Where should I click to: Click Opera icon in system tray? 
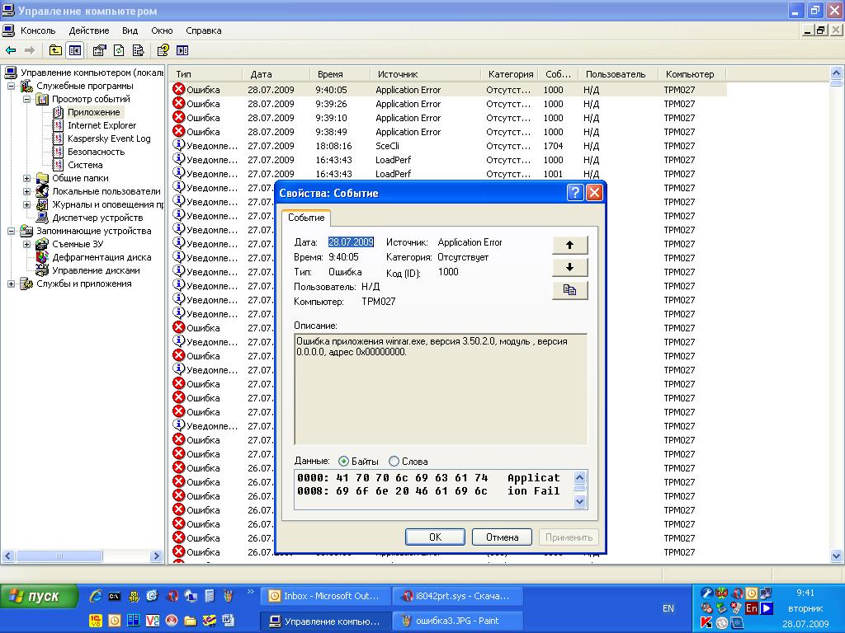(x=739, y=593)
